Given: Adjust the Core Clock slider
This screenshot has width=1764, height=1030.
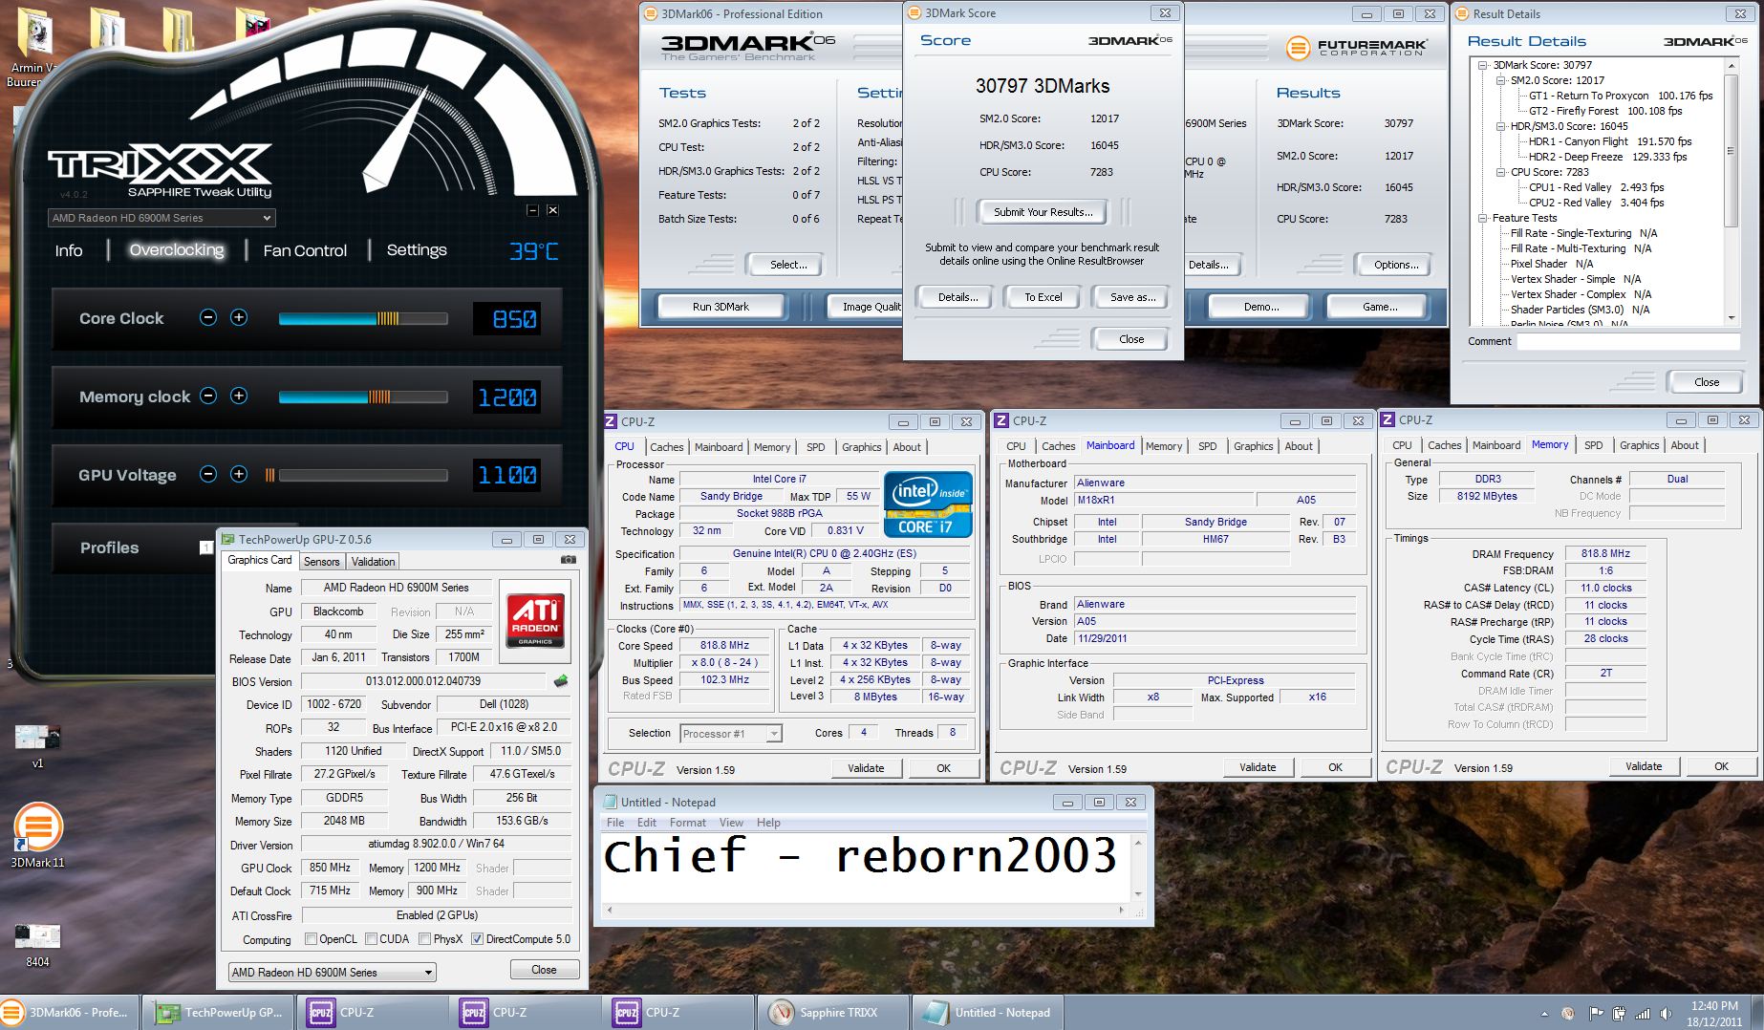Looking at the screenshot, I should [363, 319].
